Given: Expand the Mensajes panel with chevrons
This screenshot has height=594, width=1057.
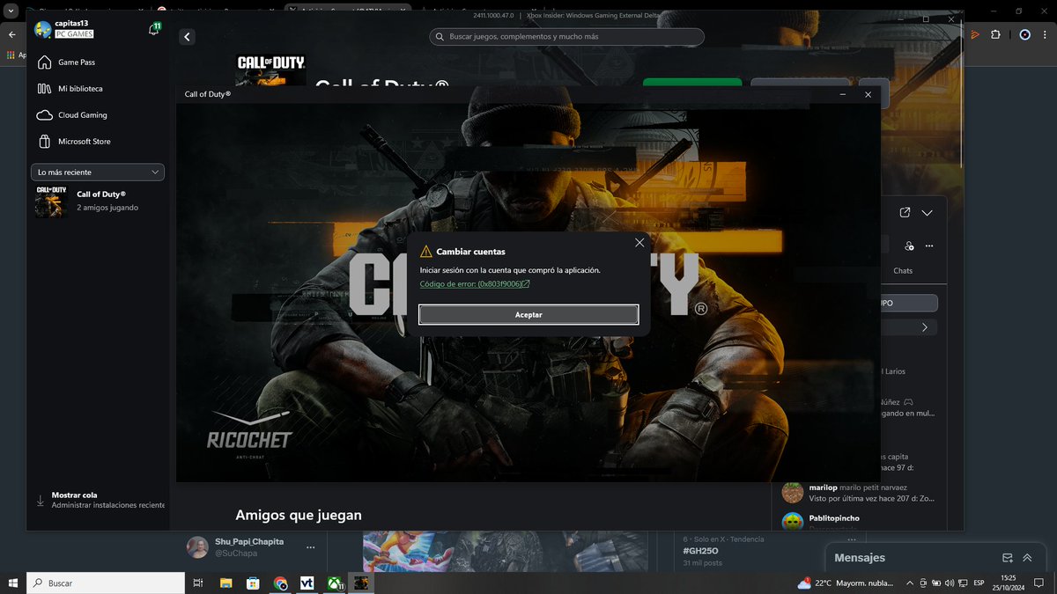Looking at the screenshot, I should tap(1027, 558).
